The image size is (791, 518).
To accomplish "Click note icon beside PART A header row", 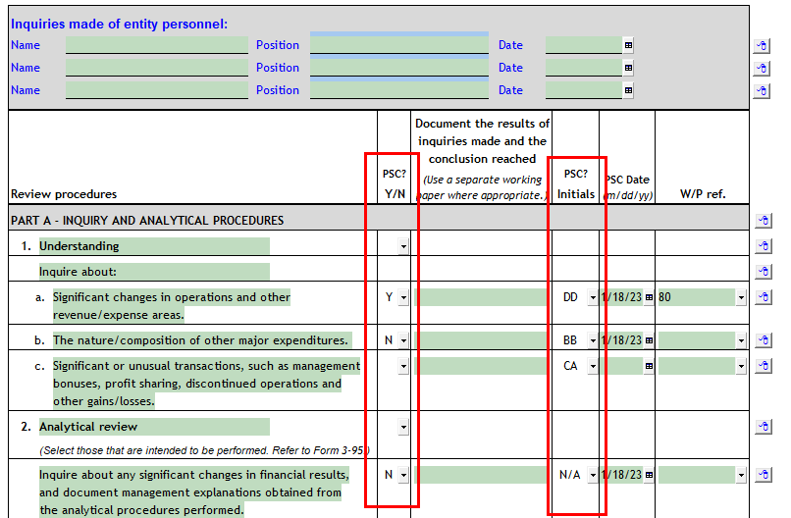I will point(764,221).
